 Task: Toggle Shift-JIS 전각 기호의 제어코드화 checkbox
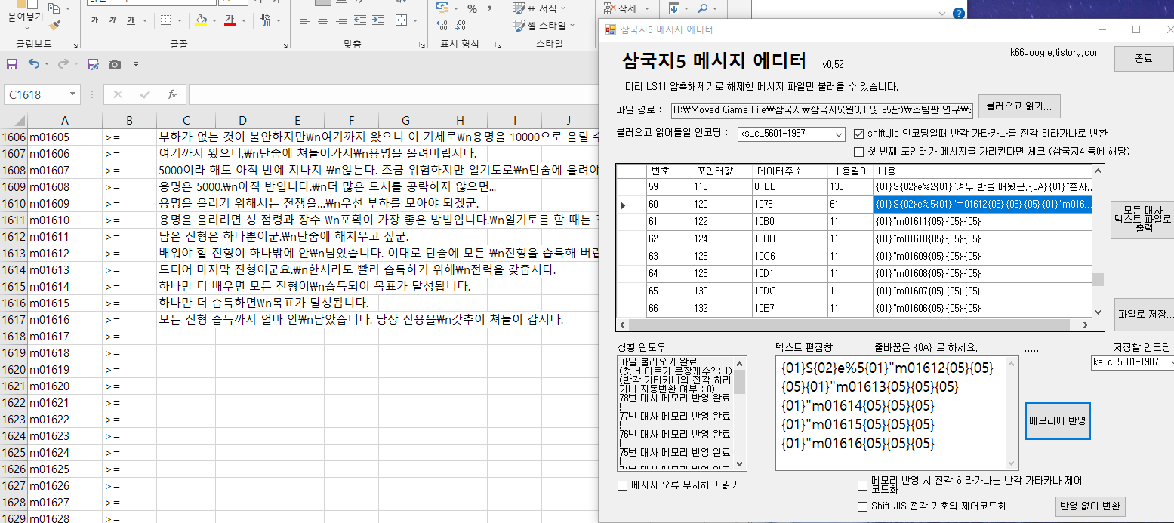(x=863, y=506)
